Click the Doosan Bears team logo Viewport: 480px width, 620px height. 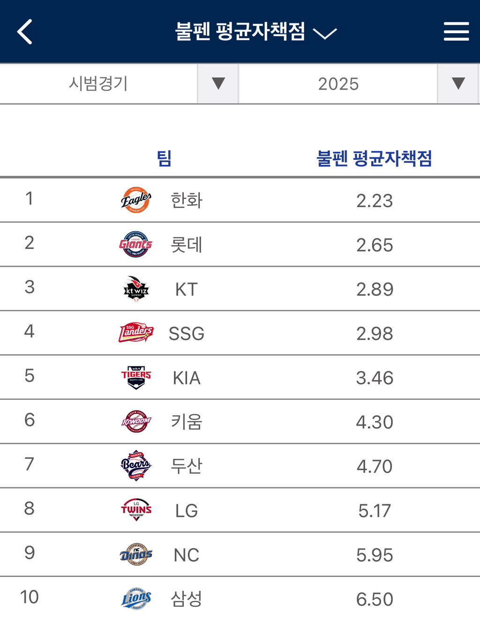[x=136, y=466]
